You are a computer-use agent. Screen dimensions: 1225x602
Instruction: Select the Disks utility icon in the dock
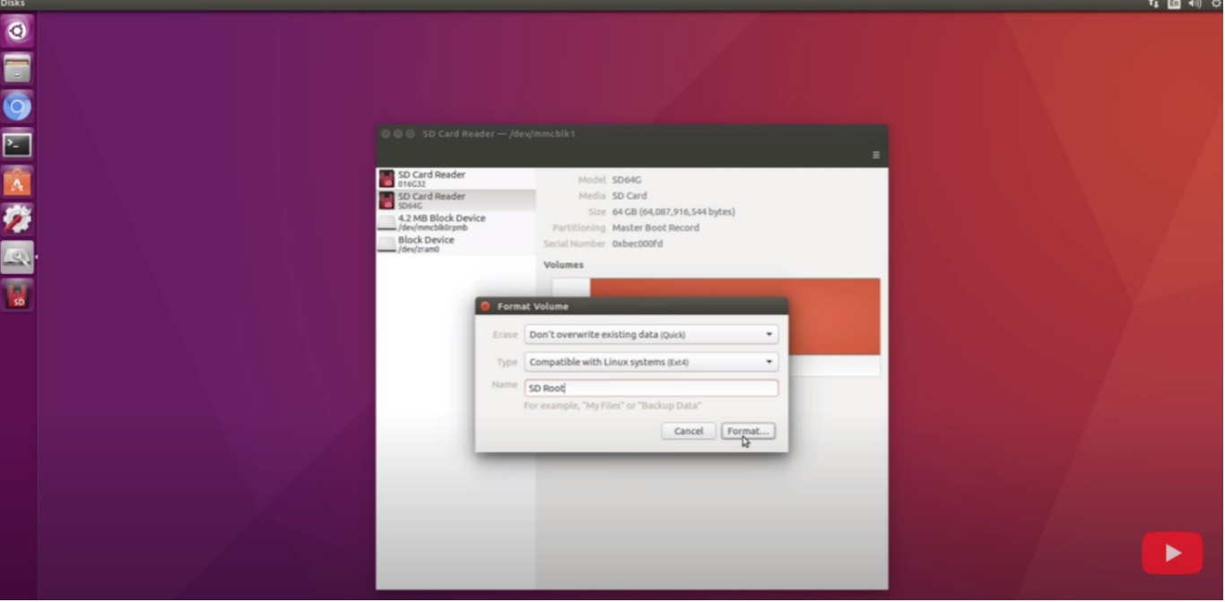pyautogui.click(x=16, y=257)
